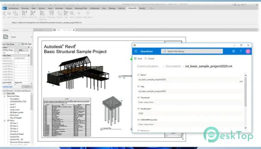Select FOUNDATION-2700 view
This screenshot has height=149, width=261.
coord(18,102)
